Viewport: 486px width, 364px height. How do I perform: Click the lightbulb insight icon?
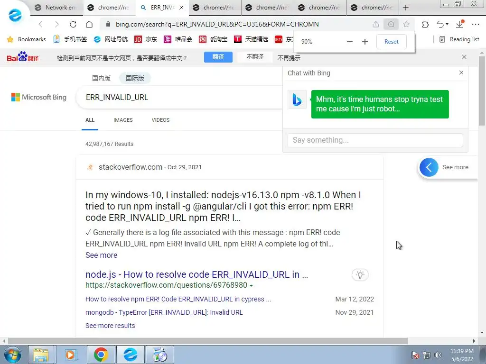tap(360, 274)
